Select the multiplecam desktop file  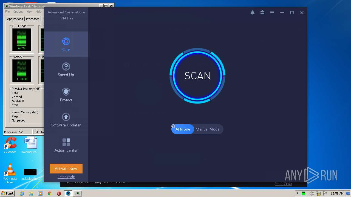(30, 174)
